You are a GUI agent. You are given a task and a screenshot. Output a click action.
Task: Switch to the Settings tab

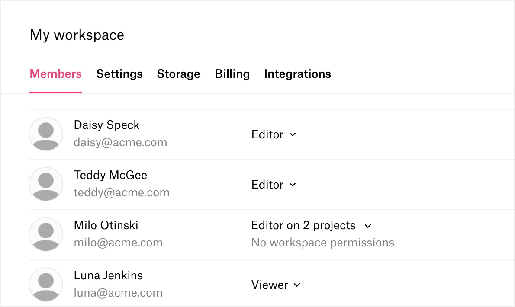(119, 74)
